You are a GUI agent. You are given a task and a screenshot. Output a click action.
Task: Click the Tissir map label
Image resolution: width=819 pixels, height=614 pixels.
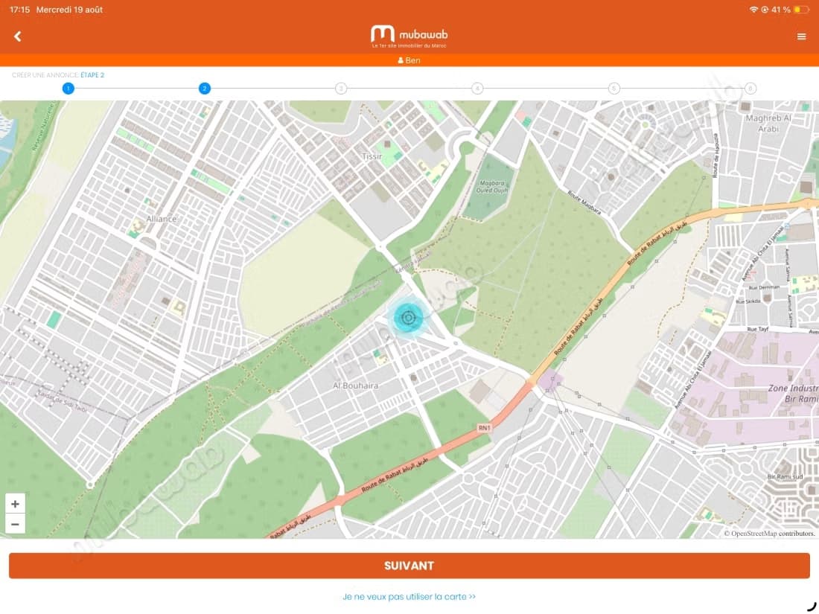[372, 156]
